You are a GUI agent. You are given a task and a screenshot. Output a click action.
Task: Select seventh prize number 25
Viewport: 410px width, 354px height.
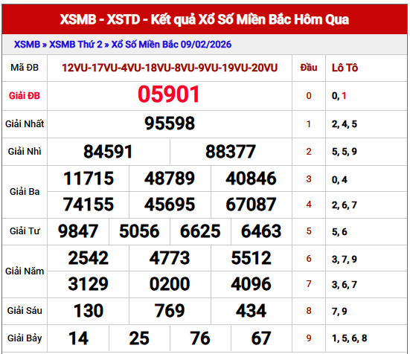click(139, 338)
